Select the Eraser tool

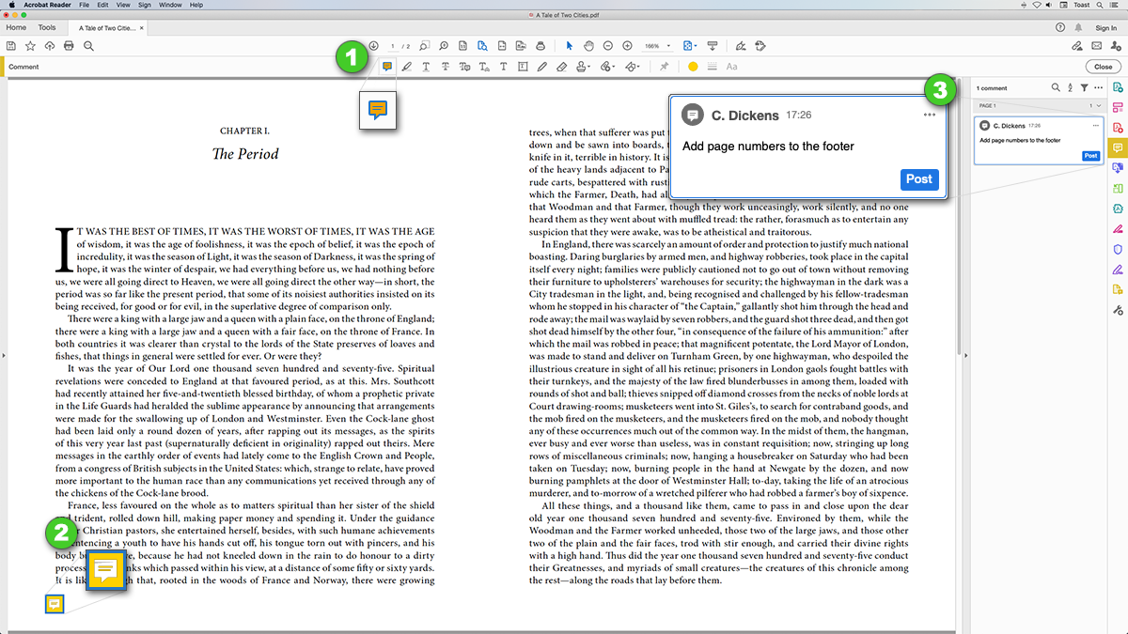(561, 67)
